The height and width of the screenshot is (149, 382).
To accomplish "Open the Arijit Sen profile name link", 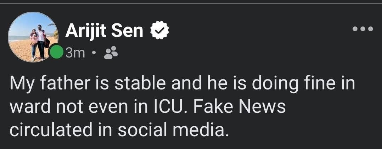I will click(104, 31).
